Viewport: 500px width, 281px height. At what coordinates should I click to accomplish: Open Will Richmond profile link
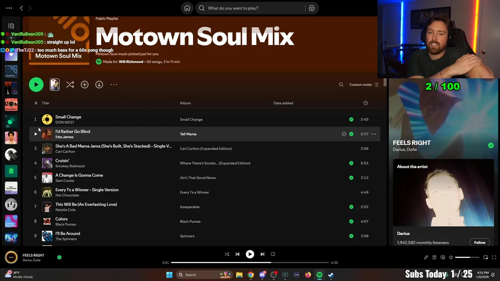coord(131,62)
